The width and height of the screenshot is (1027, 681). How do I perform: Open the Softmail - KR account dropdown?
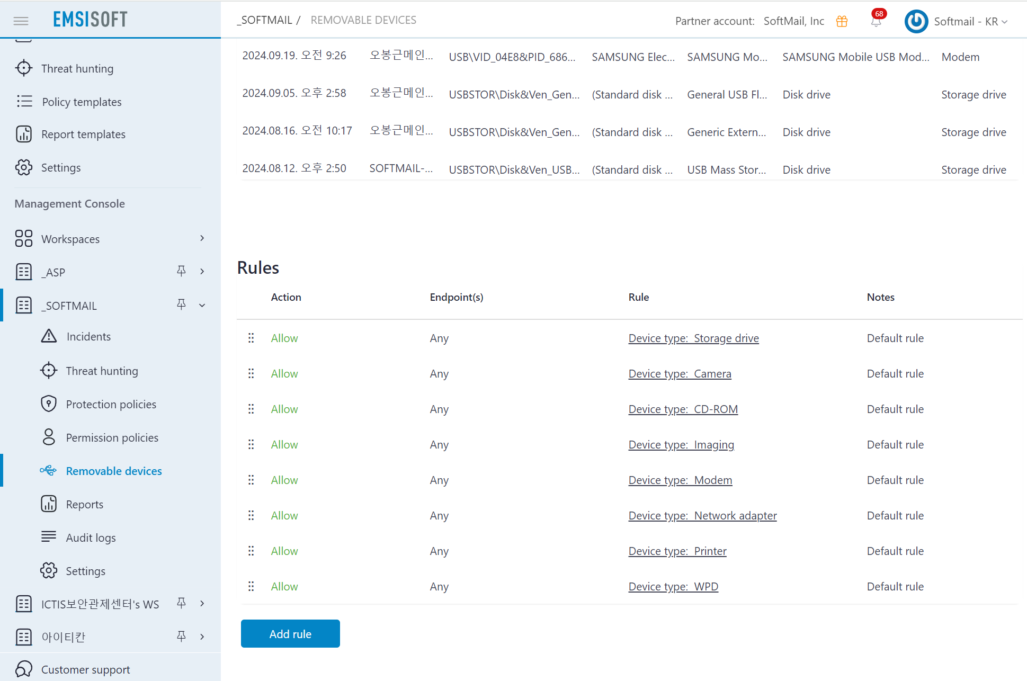(x=970, y=21)
